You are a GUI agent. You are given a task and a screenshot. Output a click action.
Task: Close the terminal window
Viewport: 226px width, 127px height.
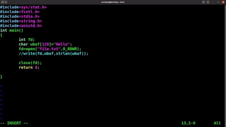[x=223, y=2]
